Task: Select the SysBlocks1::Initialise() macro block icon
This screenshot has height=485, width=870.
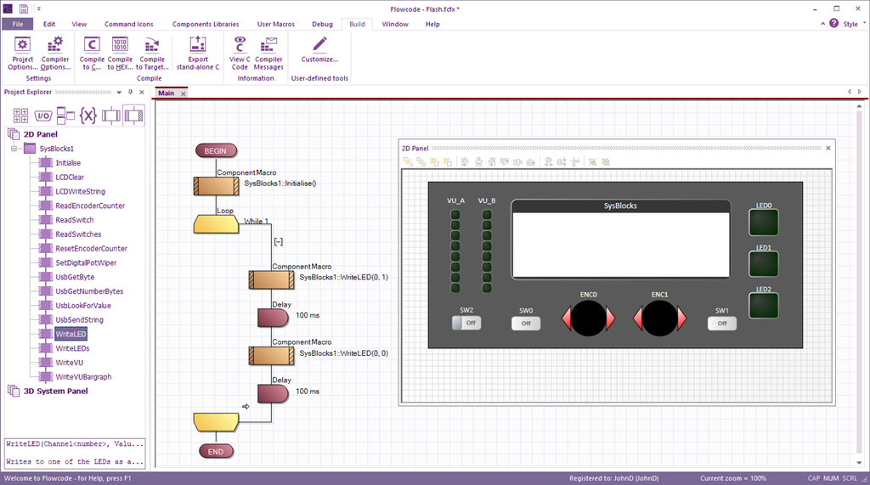Action: [x=217, y=186]
